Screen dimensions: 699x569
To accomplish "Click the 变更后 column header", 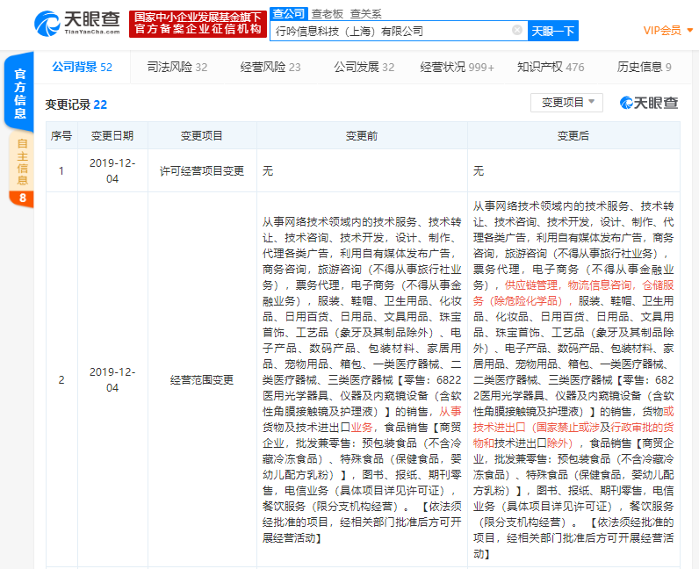I will click(573, 135).
